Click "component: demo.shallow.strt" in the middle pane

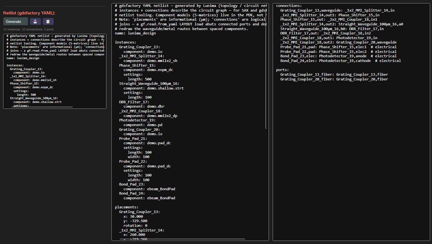click(153, 88)
